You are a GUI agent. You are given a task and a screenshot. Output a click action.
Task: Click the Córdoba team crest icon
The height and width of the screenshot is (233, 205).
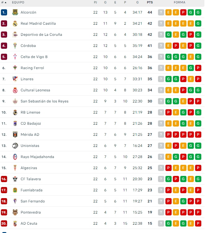coord(15,46)
